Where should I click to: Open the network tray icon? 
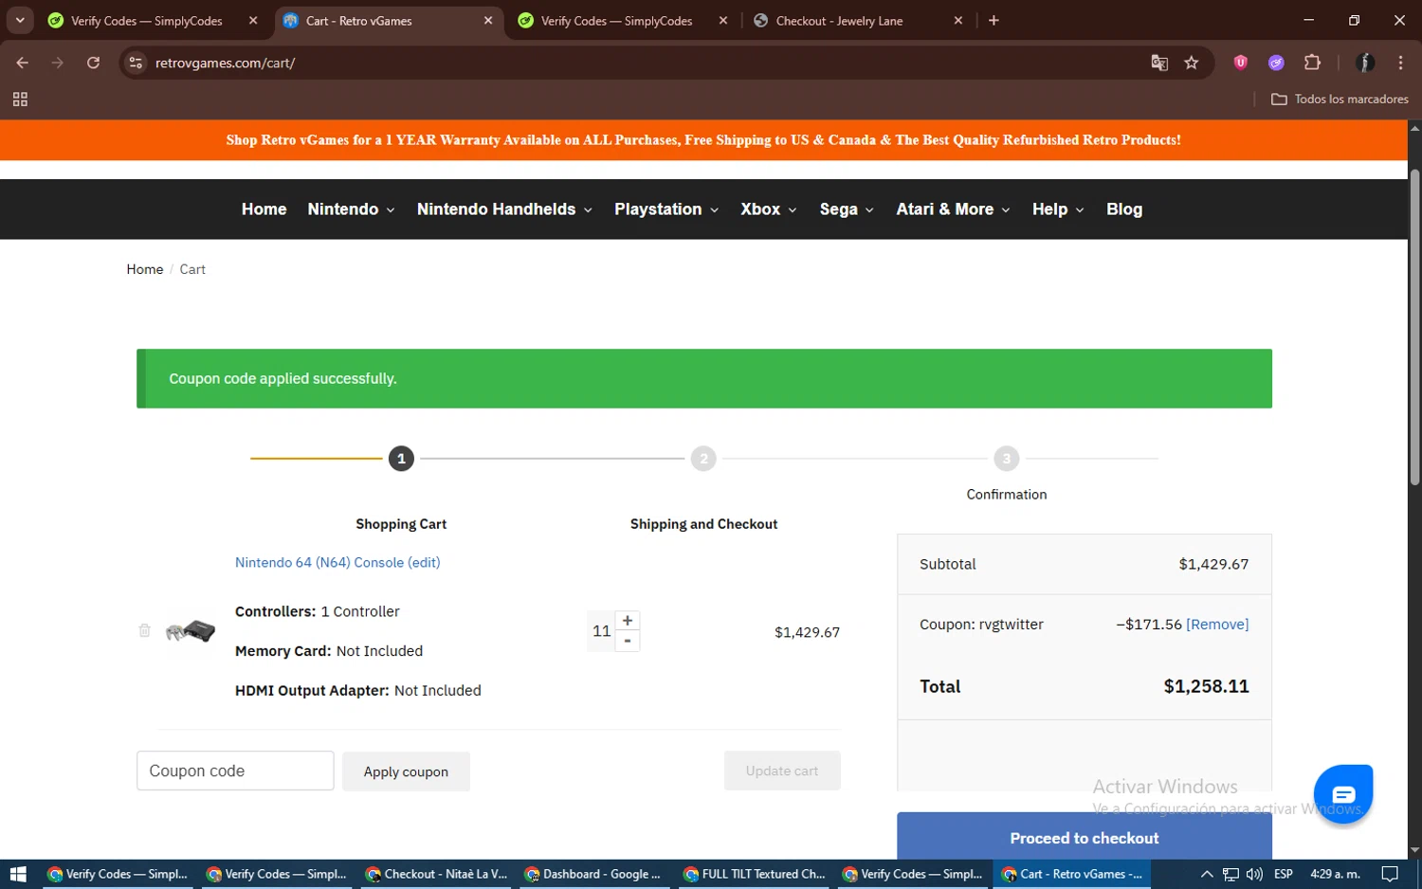pyautogui.click(x=1231, y=874)
